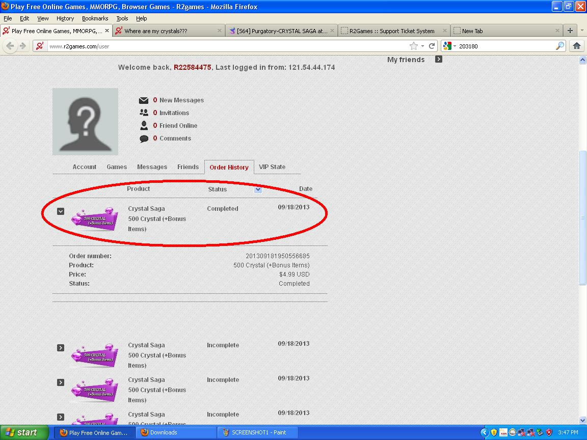Screen dimensions: 587x440
Task: Click the Comments speech bubble icon
Action: 144,139
